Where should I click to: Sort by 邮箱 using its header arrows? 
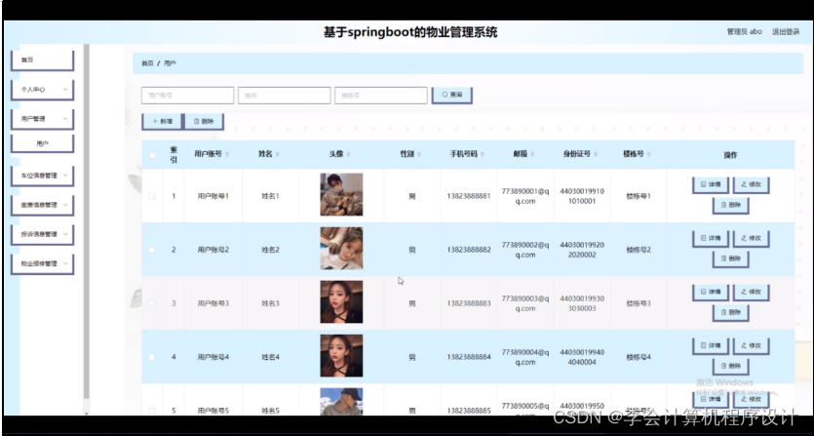click(x=532, y=154)
